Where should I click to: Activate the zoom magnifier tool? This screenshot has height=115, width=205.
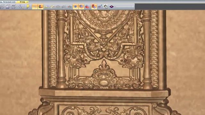click(x=21, y=7)
